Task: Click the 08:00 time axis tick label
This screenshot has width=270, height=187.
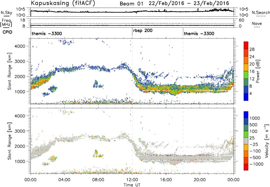Action: [98, 180]
